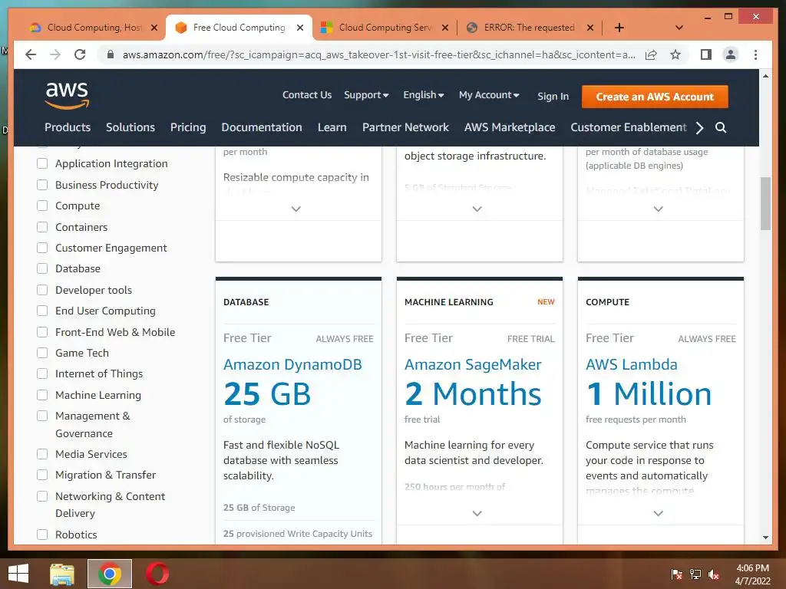Expand the Amazon SageMaker card details
786x589 pixels.
point(477,513)
